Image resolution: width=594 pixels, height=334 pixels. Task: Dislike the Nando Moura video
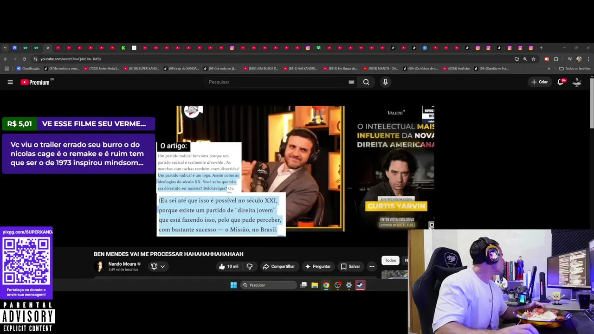pyautogui.click(x=250, y=266)
